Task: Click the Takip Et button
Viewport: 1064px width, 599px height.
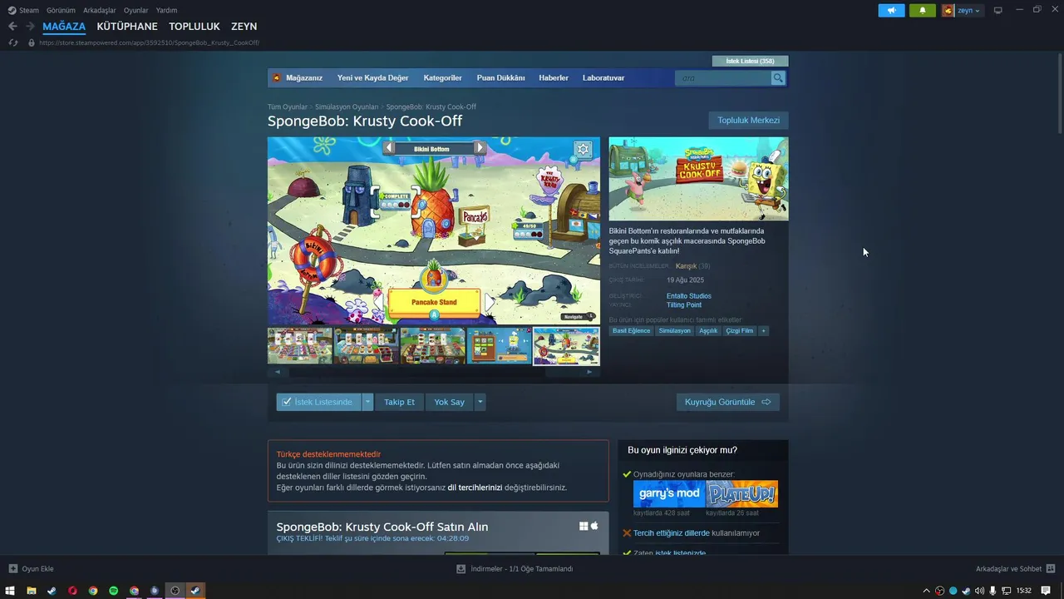Action: pyautogui.click(x=399, y=402)
